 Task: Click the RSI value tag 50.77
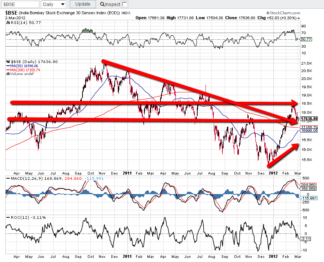[306, 39]
